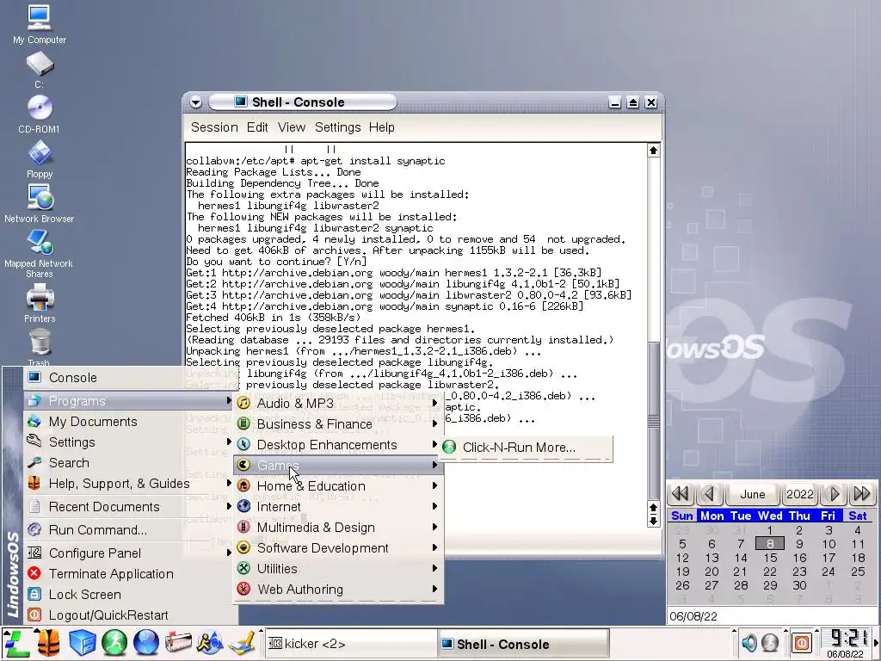This screenshot has width=881, height=661.
Task: Click the red power tray icon
Action: [802, 642]
